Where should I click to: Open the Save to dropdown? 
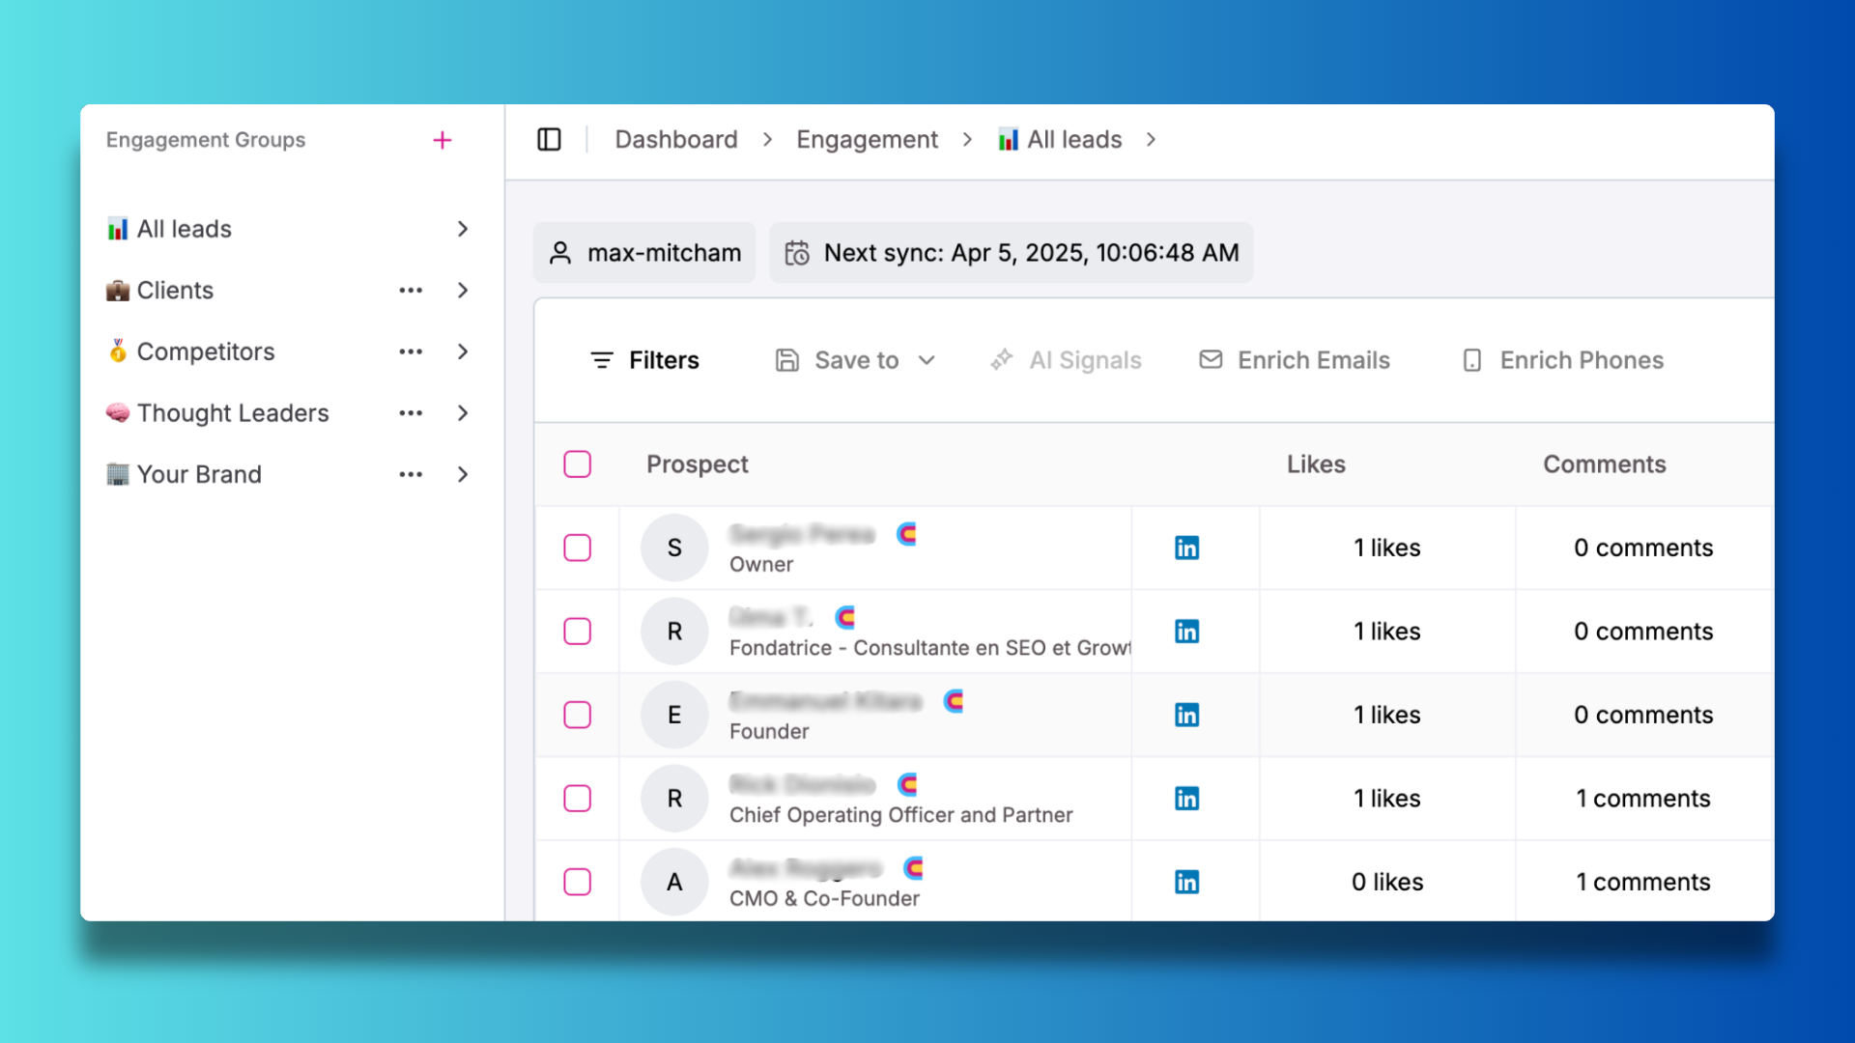(x=856, y=360)
